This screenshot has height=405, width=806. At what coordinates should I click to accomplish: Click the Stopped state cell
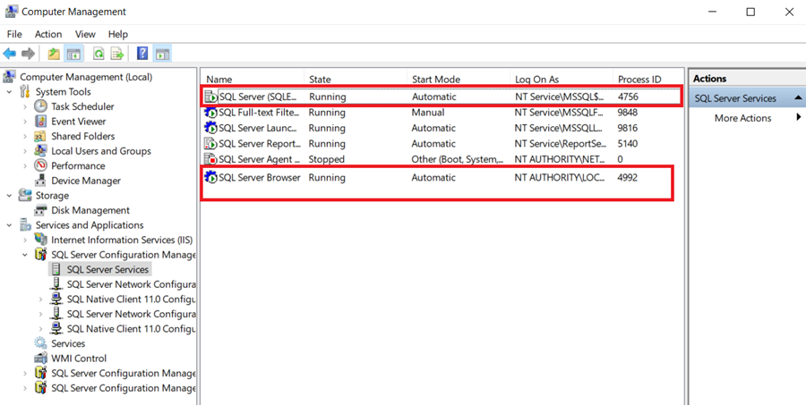click(x=326, y=159)
